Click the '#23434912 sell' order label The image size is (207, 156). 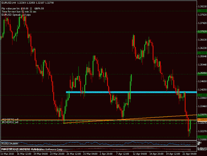(x=10, y=122)
